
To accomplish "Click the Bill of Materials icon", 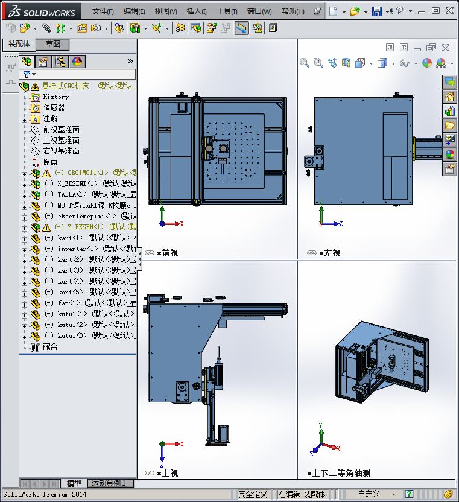I will (196, 28).
